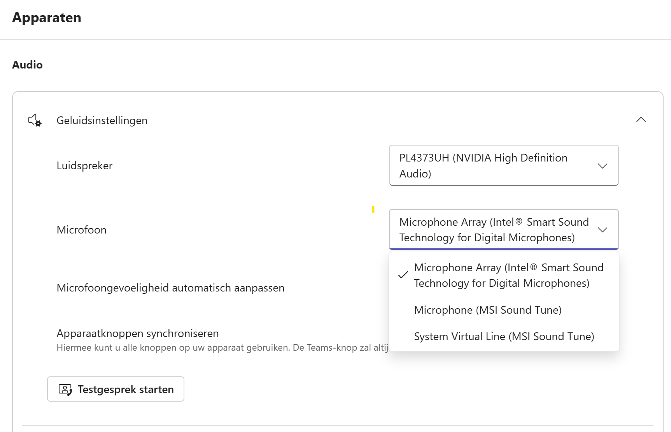
Task: Click the yellow microphone level indicator
Action: pos(373,210)
